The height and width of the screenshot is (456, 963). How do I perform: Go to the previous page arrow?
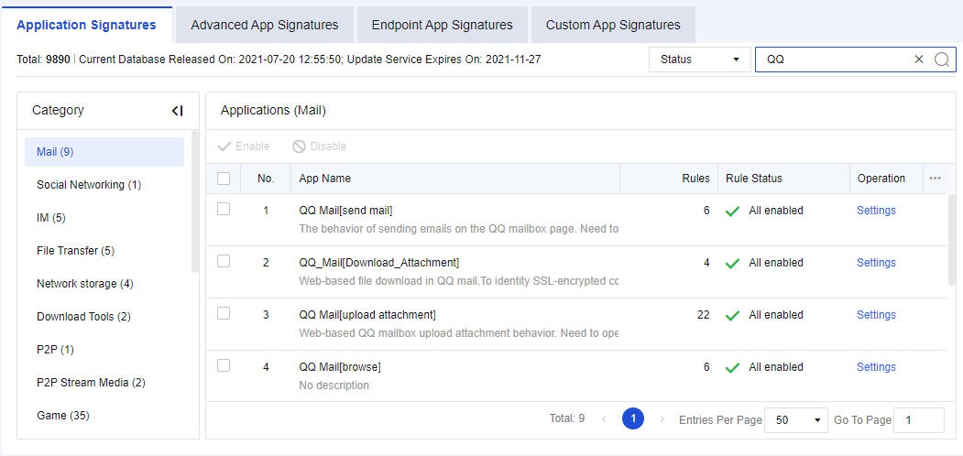point(604,419)
